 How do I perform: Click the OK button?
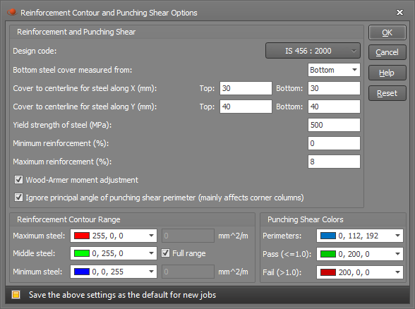click(x=387, y=32)
